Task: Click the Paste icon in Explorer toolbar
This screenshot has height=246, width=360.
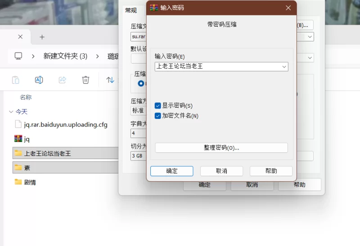Action: [16, 80]
